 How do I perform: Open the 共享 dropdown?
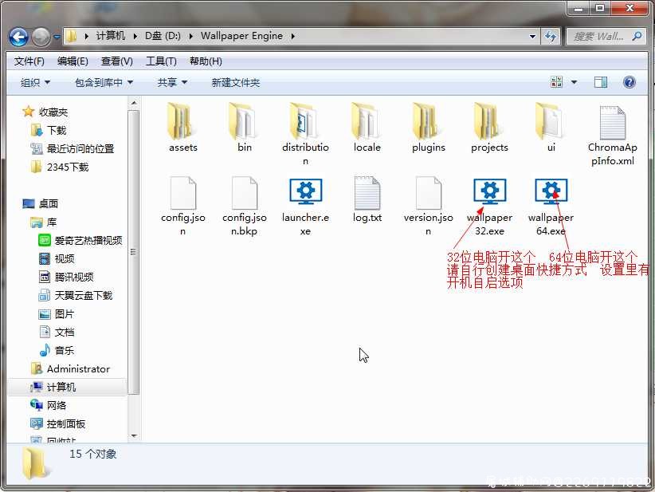[x=171, y=82]
